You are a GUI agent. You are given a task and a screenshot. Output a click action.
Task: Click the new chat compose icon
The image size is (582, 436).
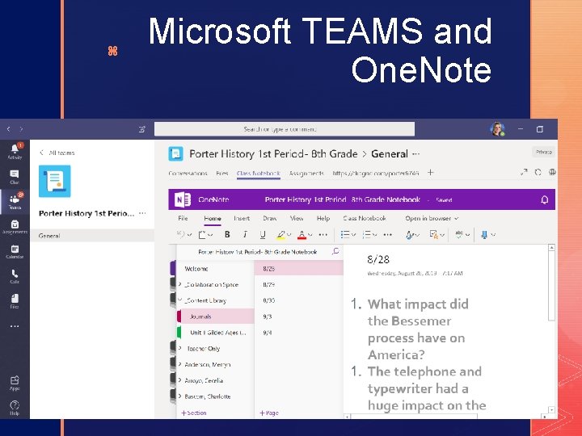tap(141, 129)
